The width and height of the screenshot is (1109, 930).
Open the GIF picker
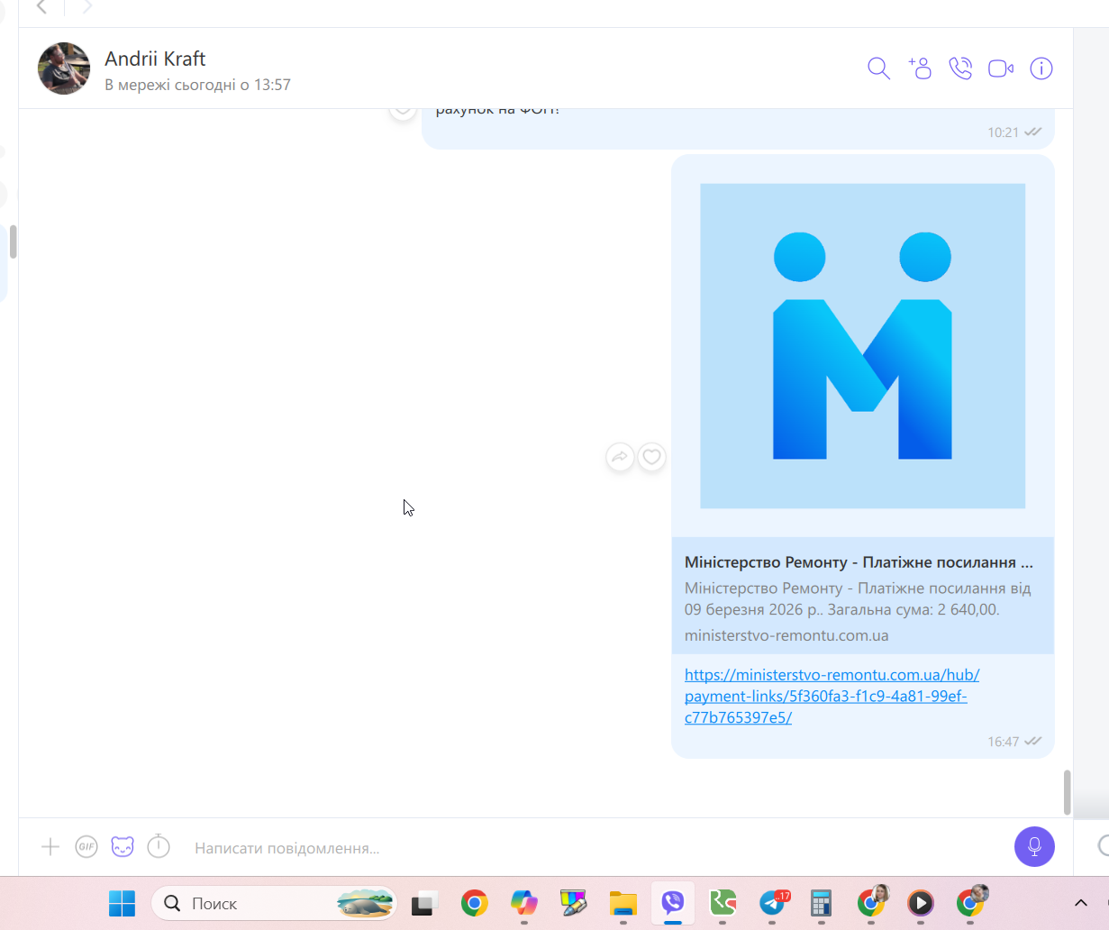click(86, 846)
